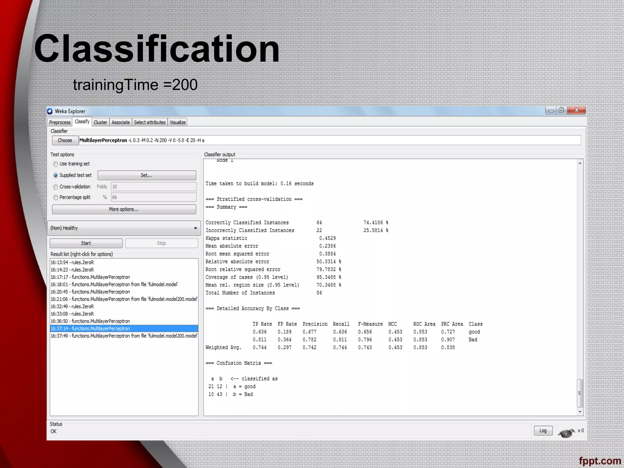
Task: Click the MultilayerPerceptron classifier options field
Action: [x=329, y=140]
